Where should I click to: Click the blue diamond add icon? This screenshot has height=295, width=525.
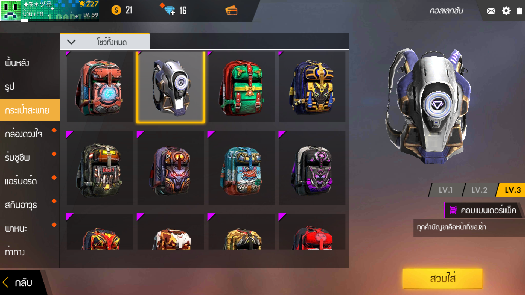(170, 10)
